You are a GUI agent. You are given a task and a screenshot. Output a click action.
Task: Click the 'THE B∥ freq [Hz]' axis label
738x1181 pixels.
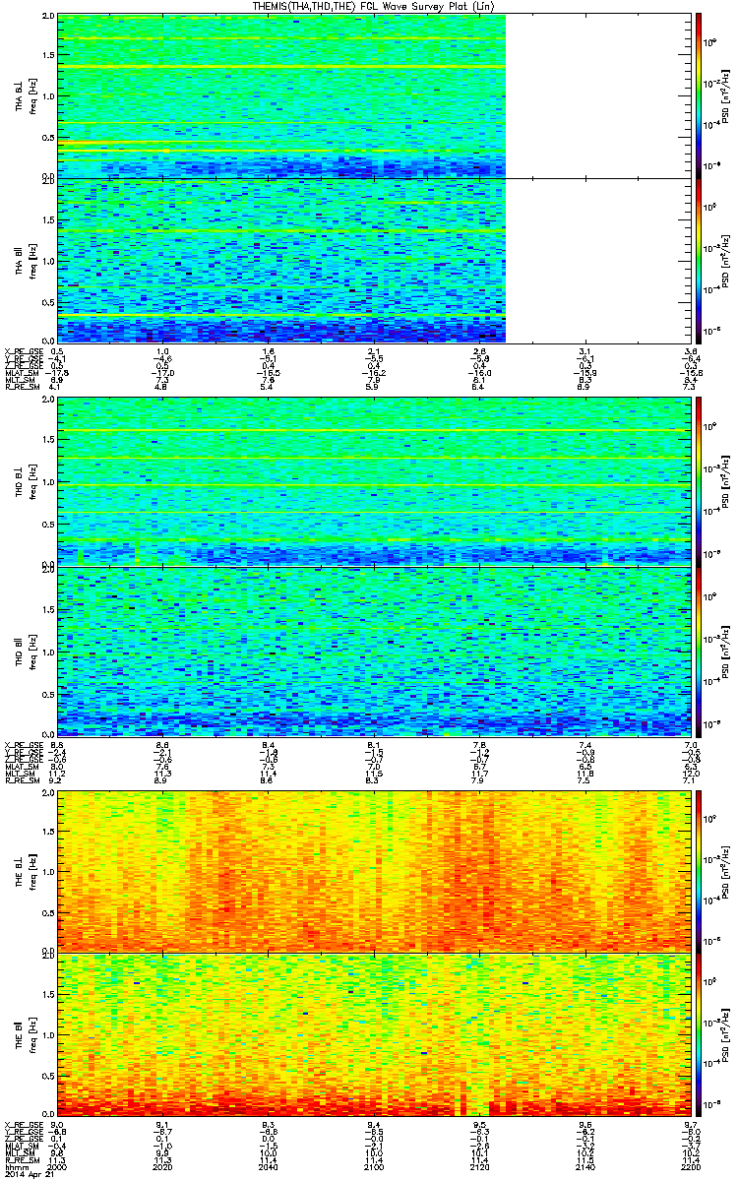25,1034
